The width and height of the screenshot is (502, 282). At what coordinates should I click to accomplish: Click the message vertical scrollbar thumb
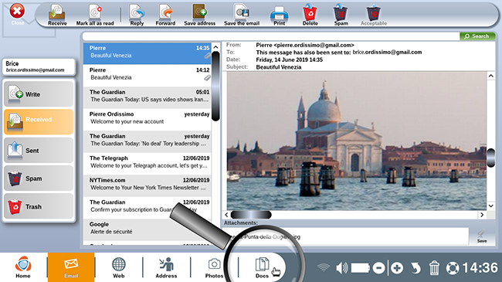click(490, 158)
